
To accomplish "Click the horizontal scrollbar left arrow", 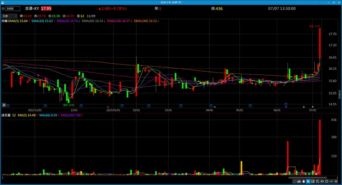I will point(2,178).
